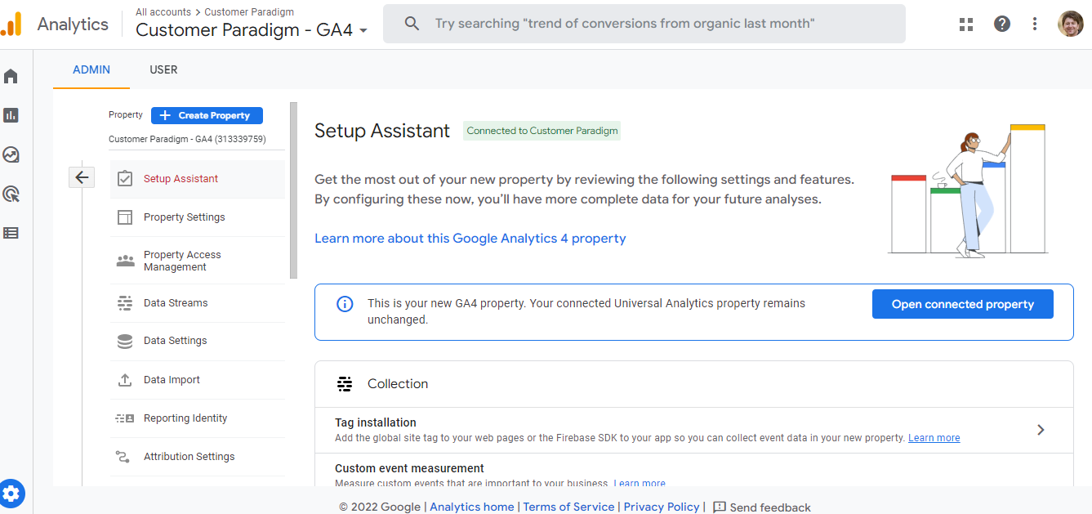Click the Help question mark icon
The image size is (1092, 514).
1002,24
